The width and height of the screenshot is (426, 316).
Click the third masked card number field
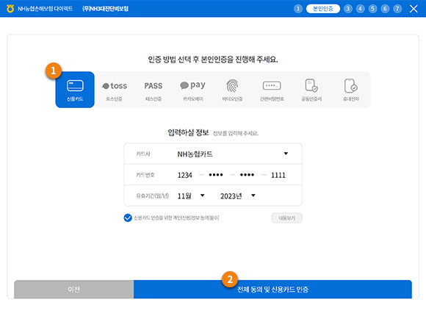tap(247, 175)
